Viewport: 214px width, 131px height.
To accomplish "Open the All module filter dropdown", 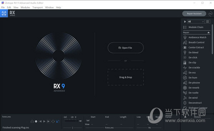I will coord(196,22).
